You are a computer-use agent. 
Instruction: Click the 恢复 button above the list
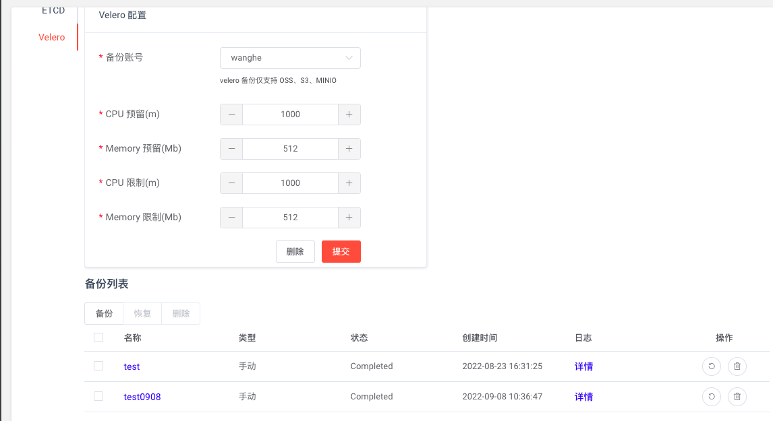coord(142,314)
